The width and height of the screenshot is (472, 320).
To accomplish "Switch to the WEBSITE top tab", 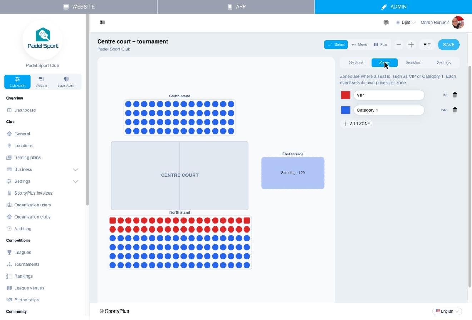I will click(x=79, y=7).
